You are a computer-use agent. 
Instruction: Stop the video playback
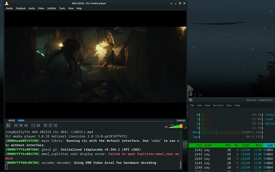point(21,125)
